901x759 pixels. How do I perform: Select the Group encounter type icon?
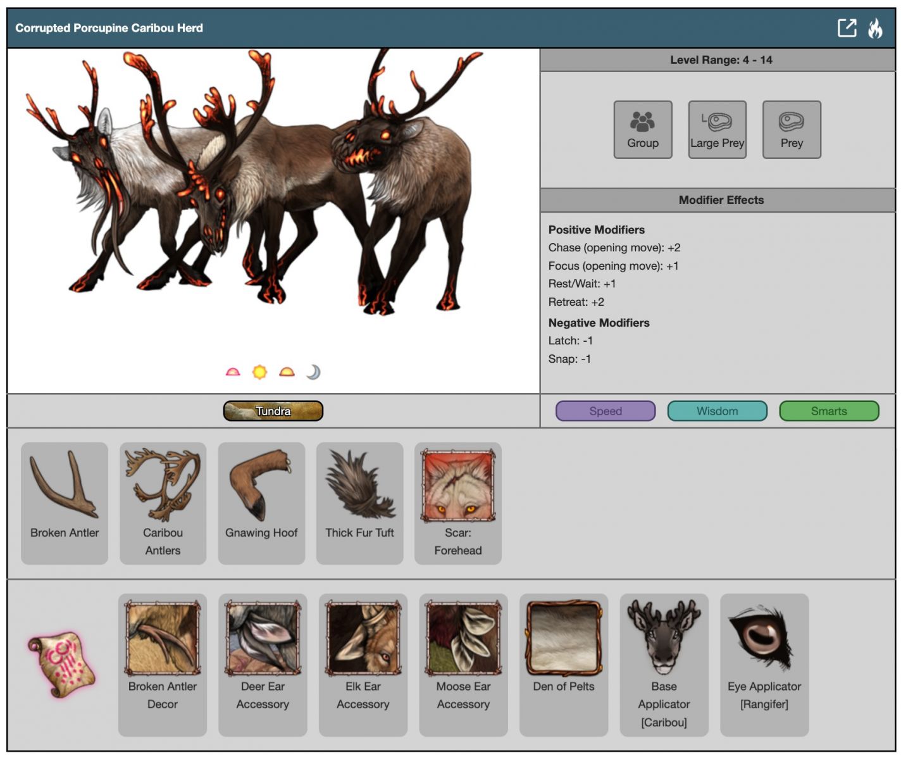[x=642, y=130]
